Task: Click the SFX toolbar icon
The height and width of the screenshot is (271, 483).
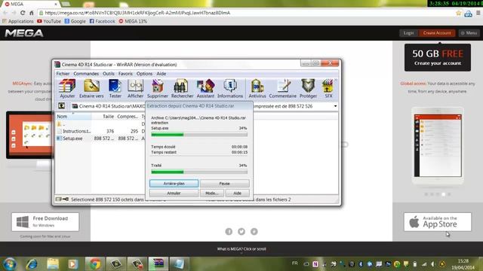Action: [x=328, y=89]
